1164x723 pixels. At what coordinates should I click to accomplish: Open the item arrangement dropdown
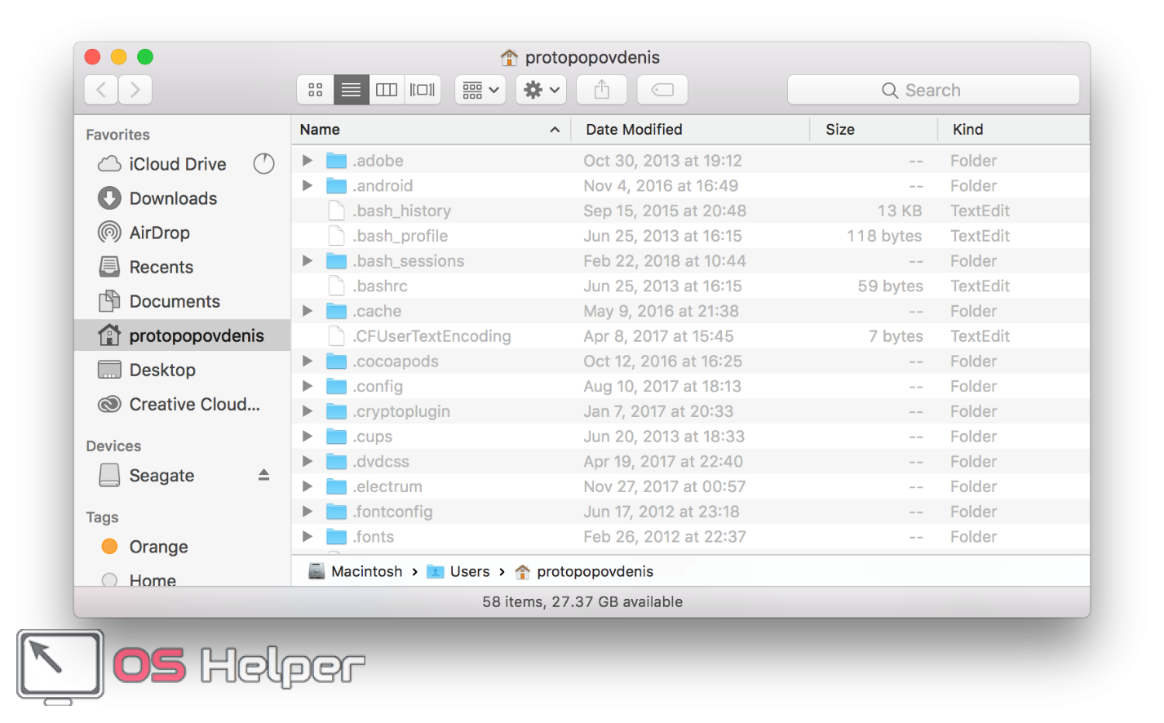pyautogui.click(x=480, y=90)
